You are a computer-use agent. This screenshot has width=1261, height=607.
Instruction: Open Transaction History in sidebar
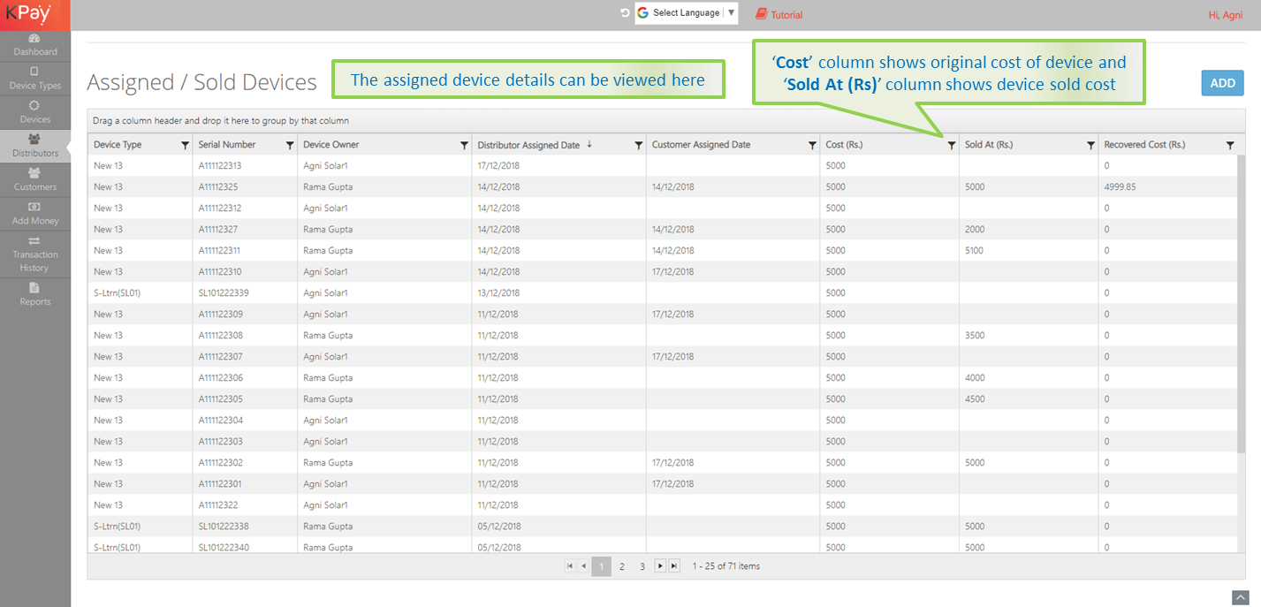click(34, 254)
